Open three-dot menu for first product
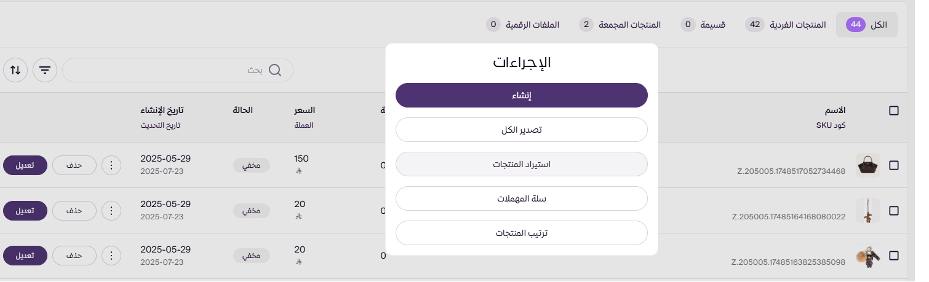Screen dimensions: 929x282 pos(111,165)
